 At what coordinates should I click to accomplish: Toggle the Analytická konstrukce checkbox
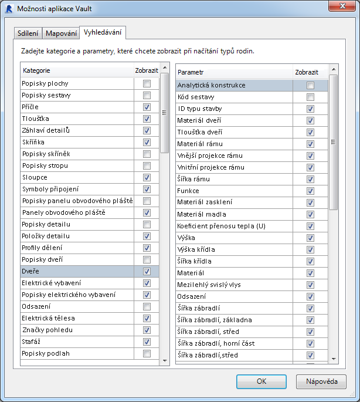[310, 86]
